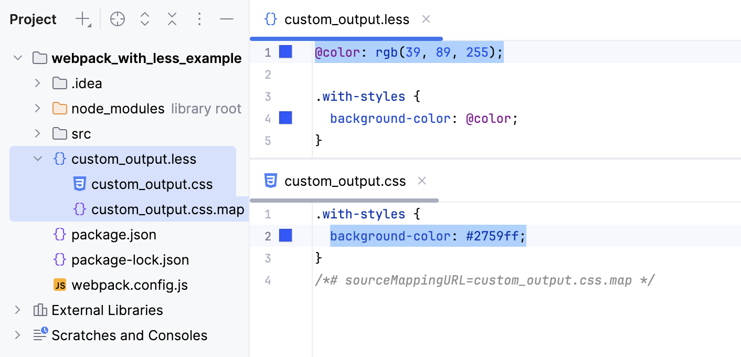Viewport: 741px width, 357px height.
Task: Click the CSS icon on the custom_output.css tab
Action: click(x=270, y=181)
